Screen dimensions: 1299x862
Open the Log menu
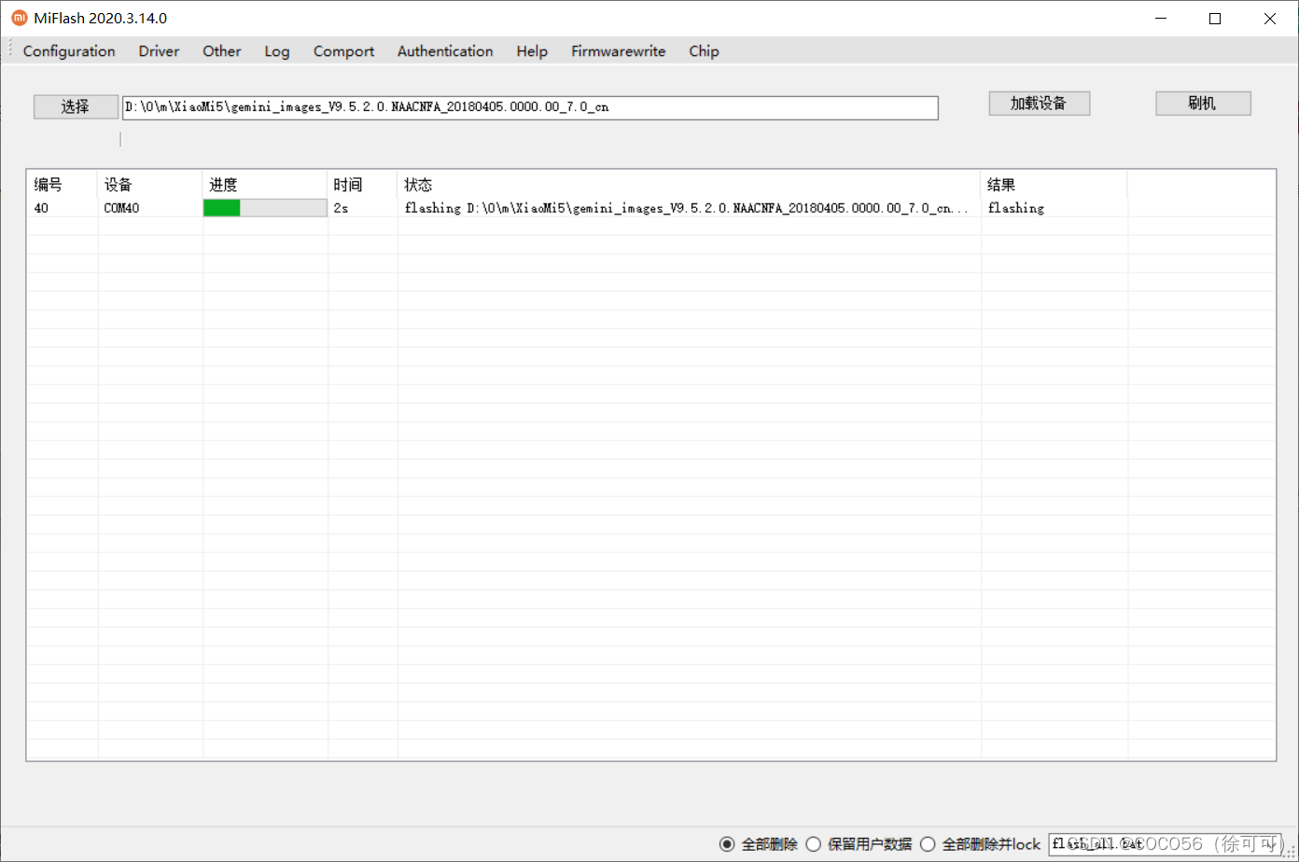tap(277, 51)
